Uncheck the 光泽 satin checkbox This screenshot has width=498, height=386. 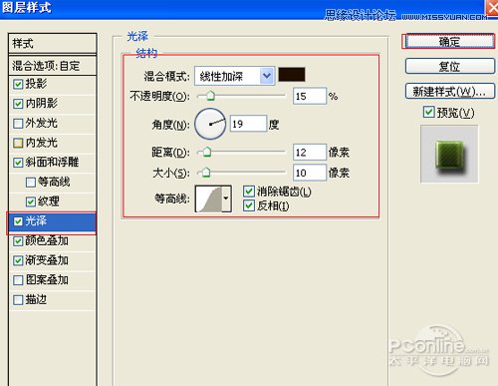(x=18, y=221)
